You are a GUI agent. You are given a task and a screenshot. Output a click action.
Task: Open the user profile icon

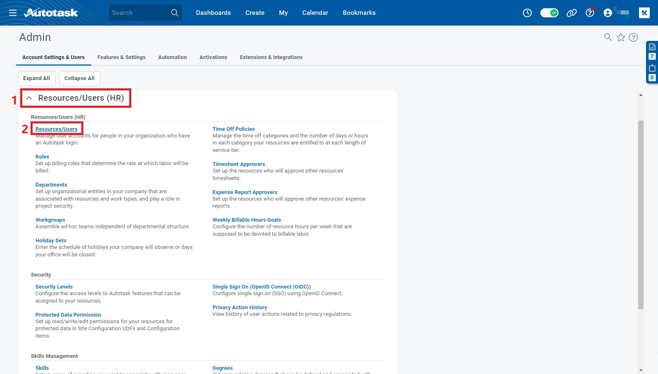point(608,13)
